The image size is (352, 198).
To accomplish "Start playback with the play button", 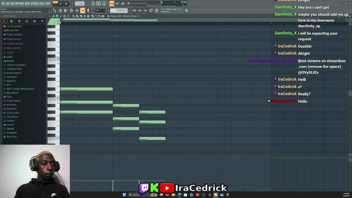I will 61,4.
